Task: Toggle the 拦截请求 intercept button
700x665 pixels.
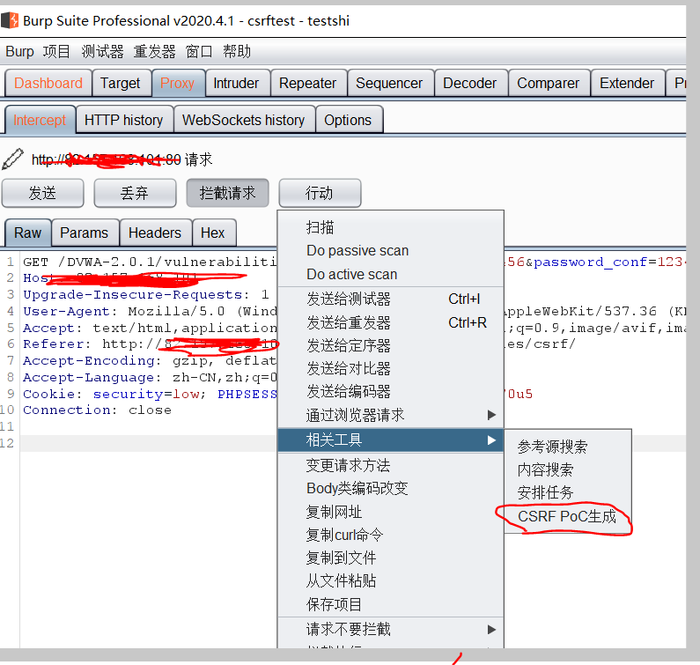Action: 228,193
